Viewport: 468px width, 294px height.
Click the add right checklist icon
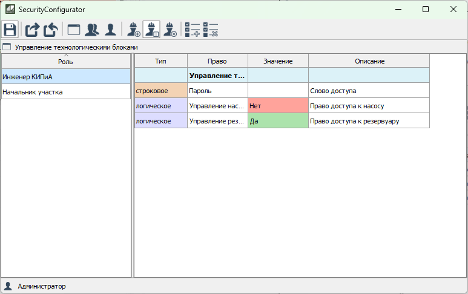click(192, 30)
